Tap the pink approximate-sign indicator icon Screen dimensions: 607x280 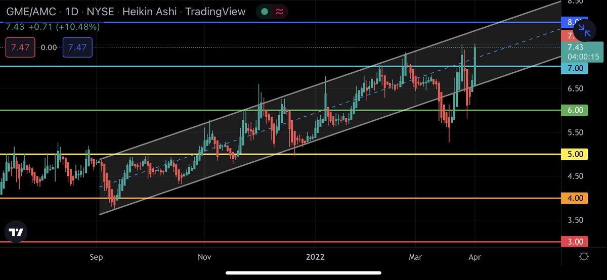pos(280,12)
